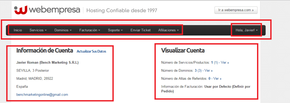This screenshot has height=103, width=290.
Task: Expand the Afiliaciones dropdown menu
Action: pos(169,30)
